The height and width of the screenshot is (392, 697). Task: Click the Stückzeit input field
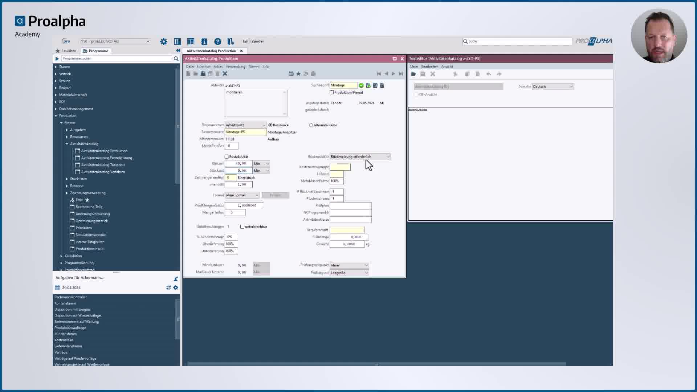point(239,171)
